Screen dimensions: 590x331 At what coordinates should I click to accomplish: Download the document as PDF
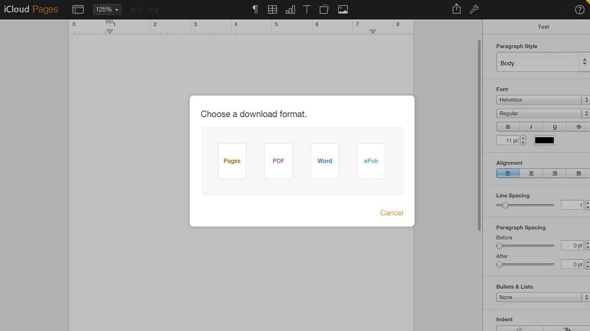(278, 160)
